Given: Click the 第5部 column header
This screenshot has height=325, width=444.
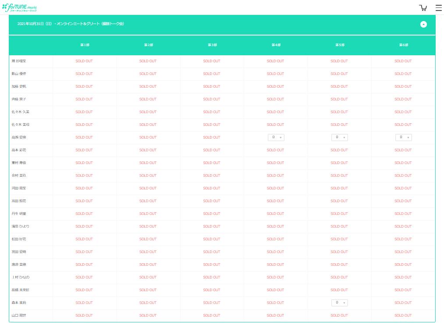Looking at the screenshot, I should click(x=340, y=45).
